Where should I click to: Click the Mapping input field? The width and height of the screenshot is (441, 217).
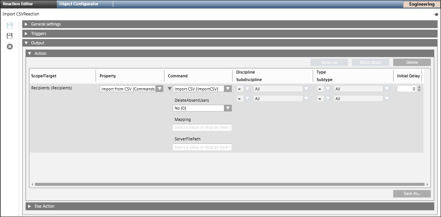click(202, 128)
